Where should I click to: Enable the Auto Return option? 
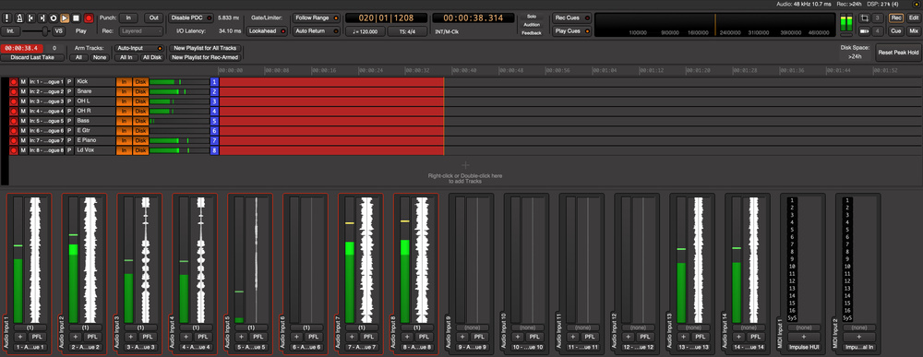pyautogui.click(x=316, y=30)
